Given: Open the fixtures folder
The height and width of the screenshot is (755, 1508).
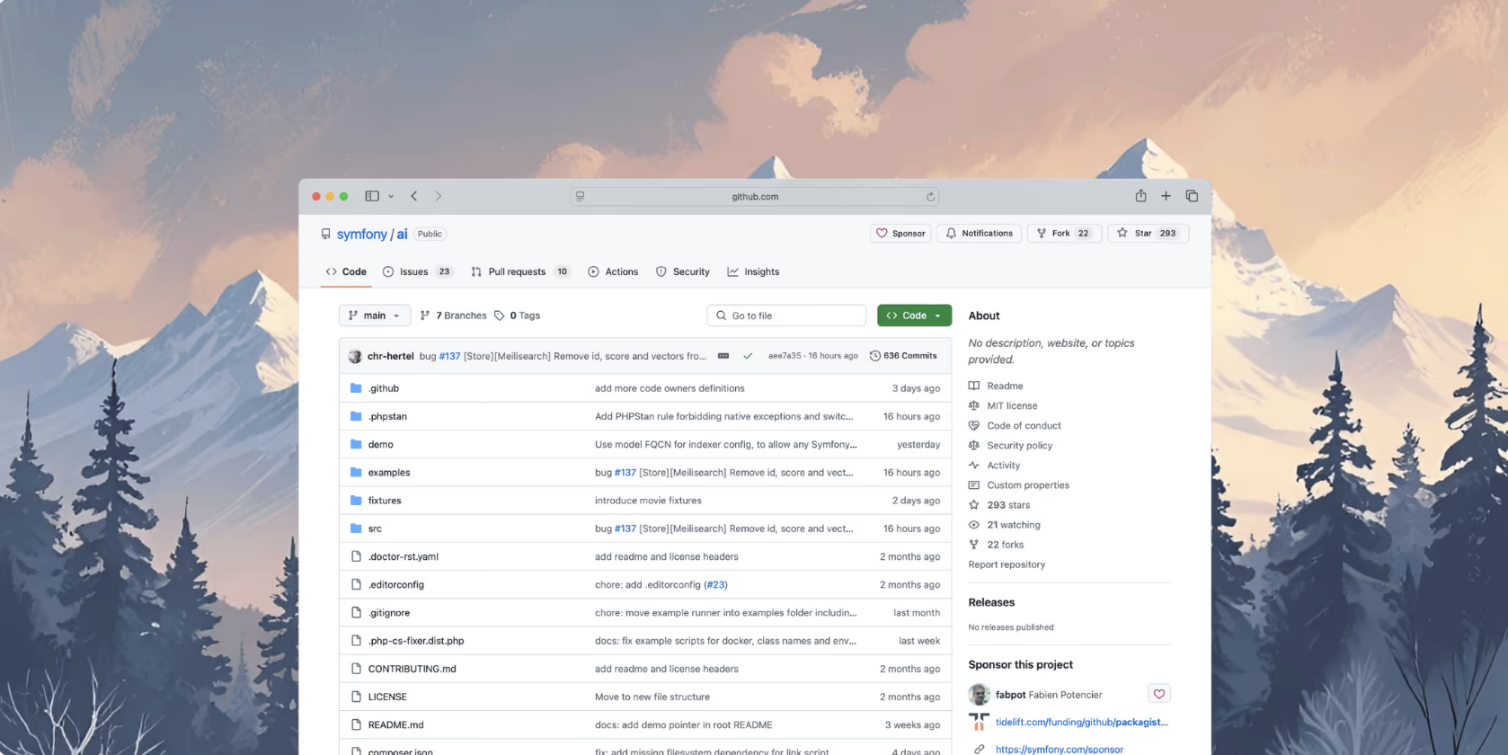Looking at the screenshot, I should click(385, 501).
